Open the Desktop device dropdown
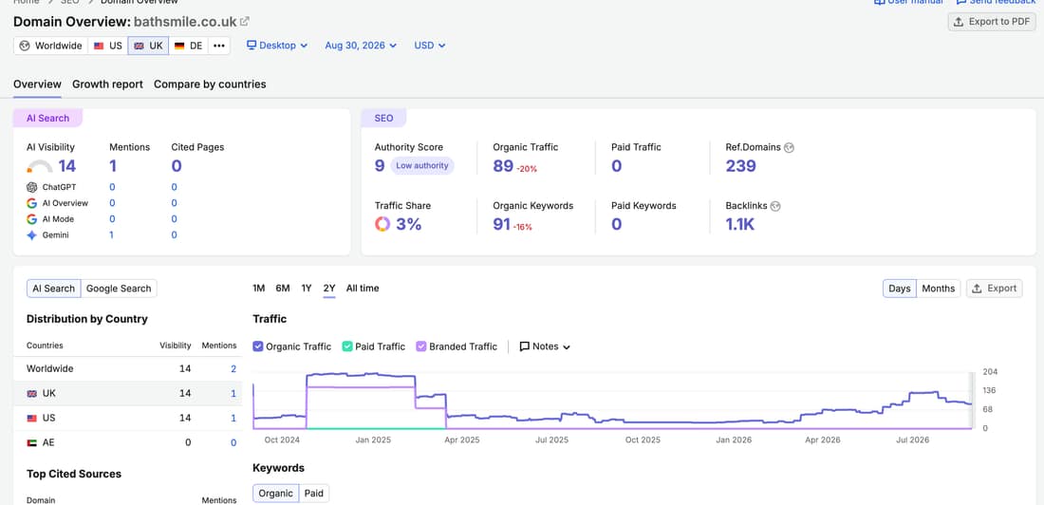Image resolution: width=1044 pixels, height=505 pixels. (x=277, y=46)
